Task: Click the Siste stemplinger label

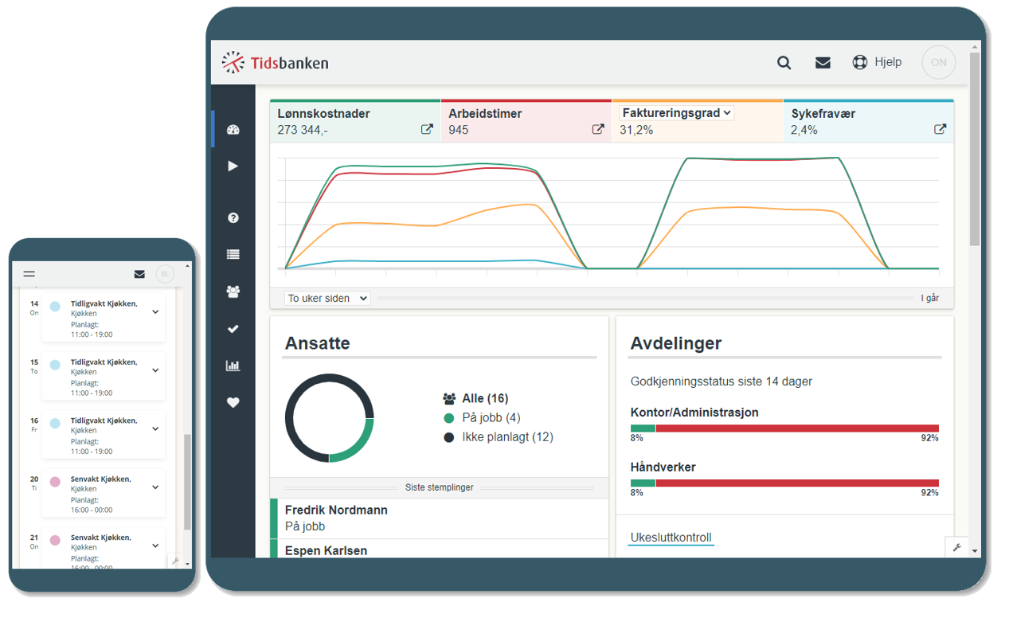Action: click(x=439, y=487)
